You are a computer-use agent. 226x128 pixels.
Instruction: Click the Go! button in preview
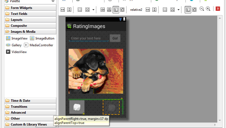tap(115, 38)
